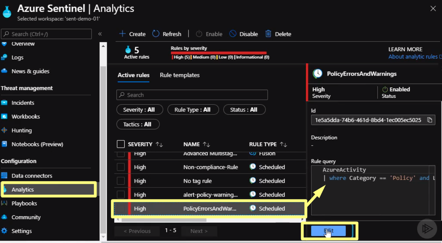442x243 pixels.
Task: Click the Scheduled clock icon for Non-compliance-Rule
Action: pyautogui.click(x=253, y=167)
